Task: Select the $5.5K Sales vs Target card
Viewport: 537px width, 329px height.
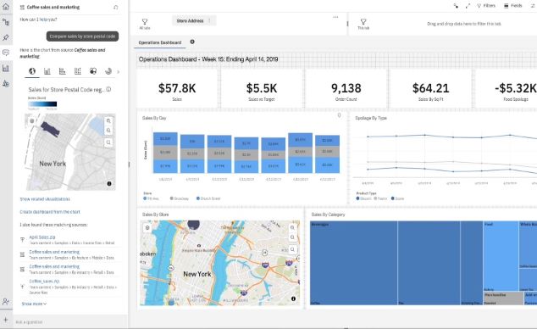Action: pos(262,88)
